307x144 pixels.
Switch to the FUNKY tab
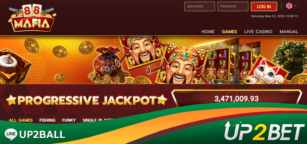click(69, 120)
